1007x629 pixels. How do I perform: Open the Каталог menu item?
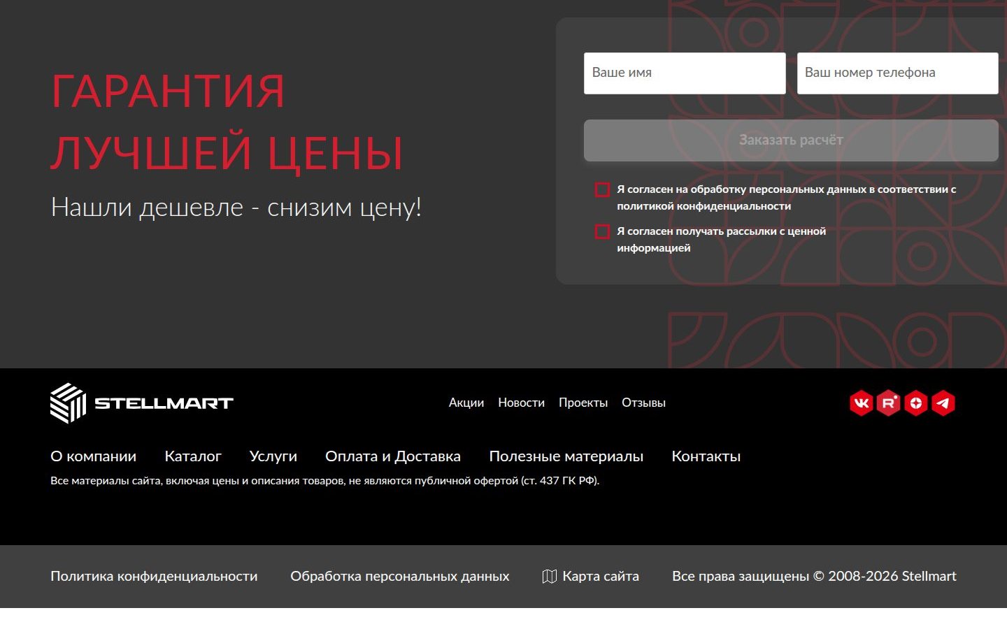click(x=193, y=456)
